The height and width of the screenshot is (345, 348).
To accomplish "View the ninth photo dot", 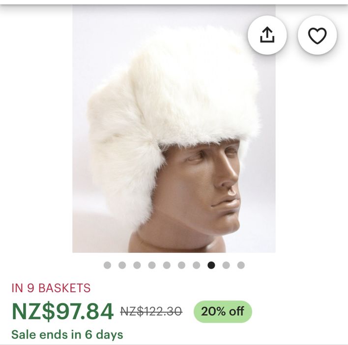I will pyautogui.click(x=226, y=265).
